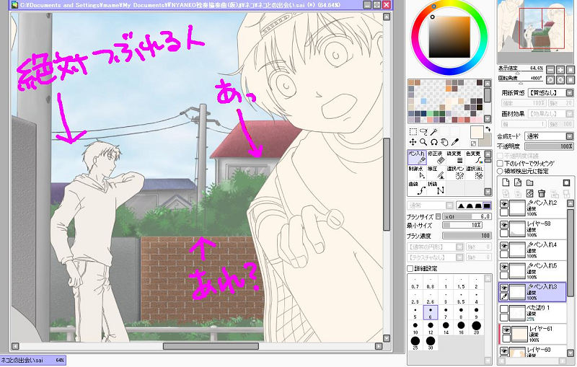
Task: Choose the 選択消し selection eraser tool
Action: 474,173
